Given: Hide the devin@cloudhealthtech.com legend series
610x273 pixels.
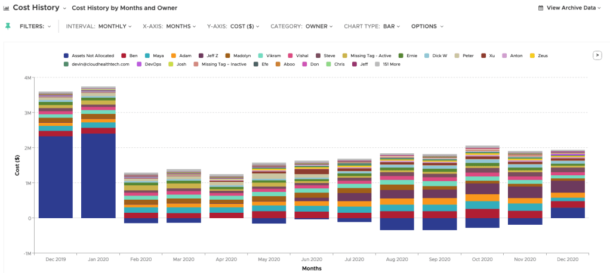Looking at the screenshot, I should click(x=100, y=64).
